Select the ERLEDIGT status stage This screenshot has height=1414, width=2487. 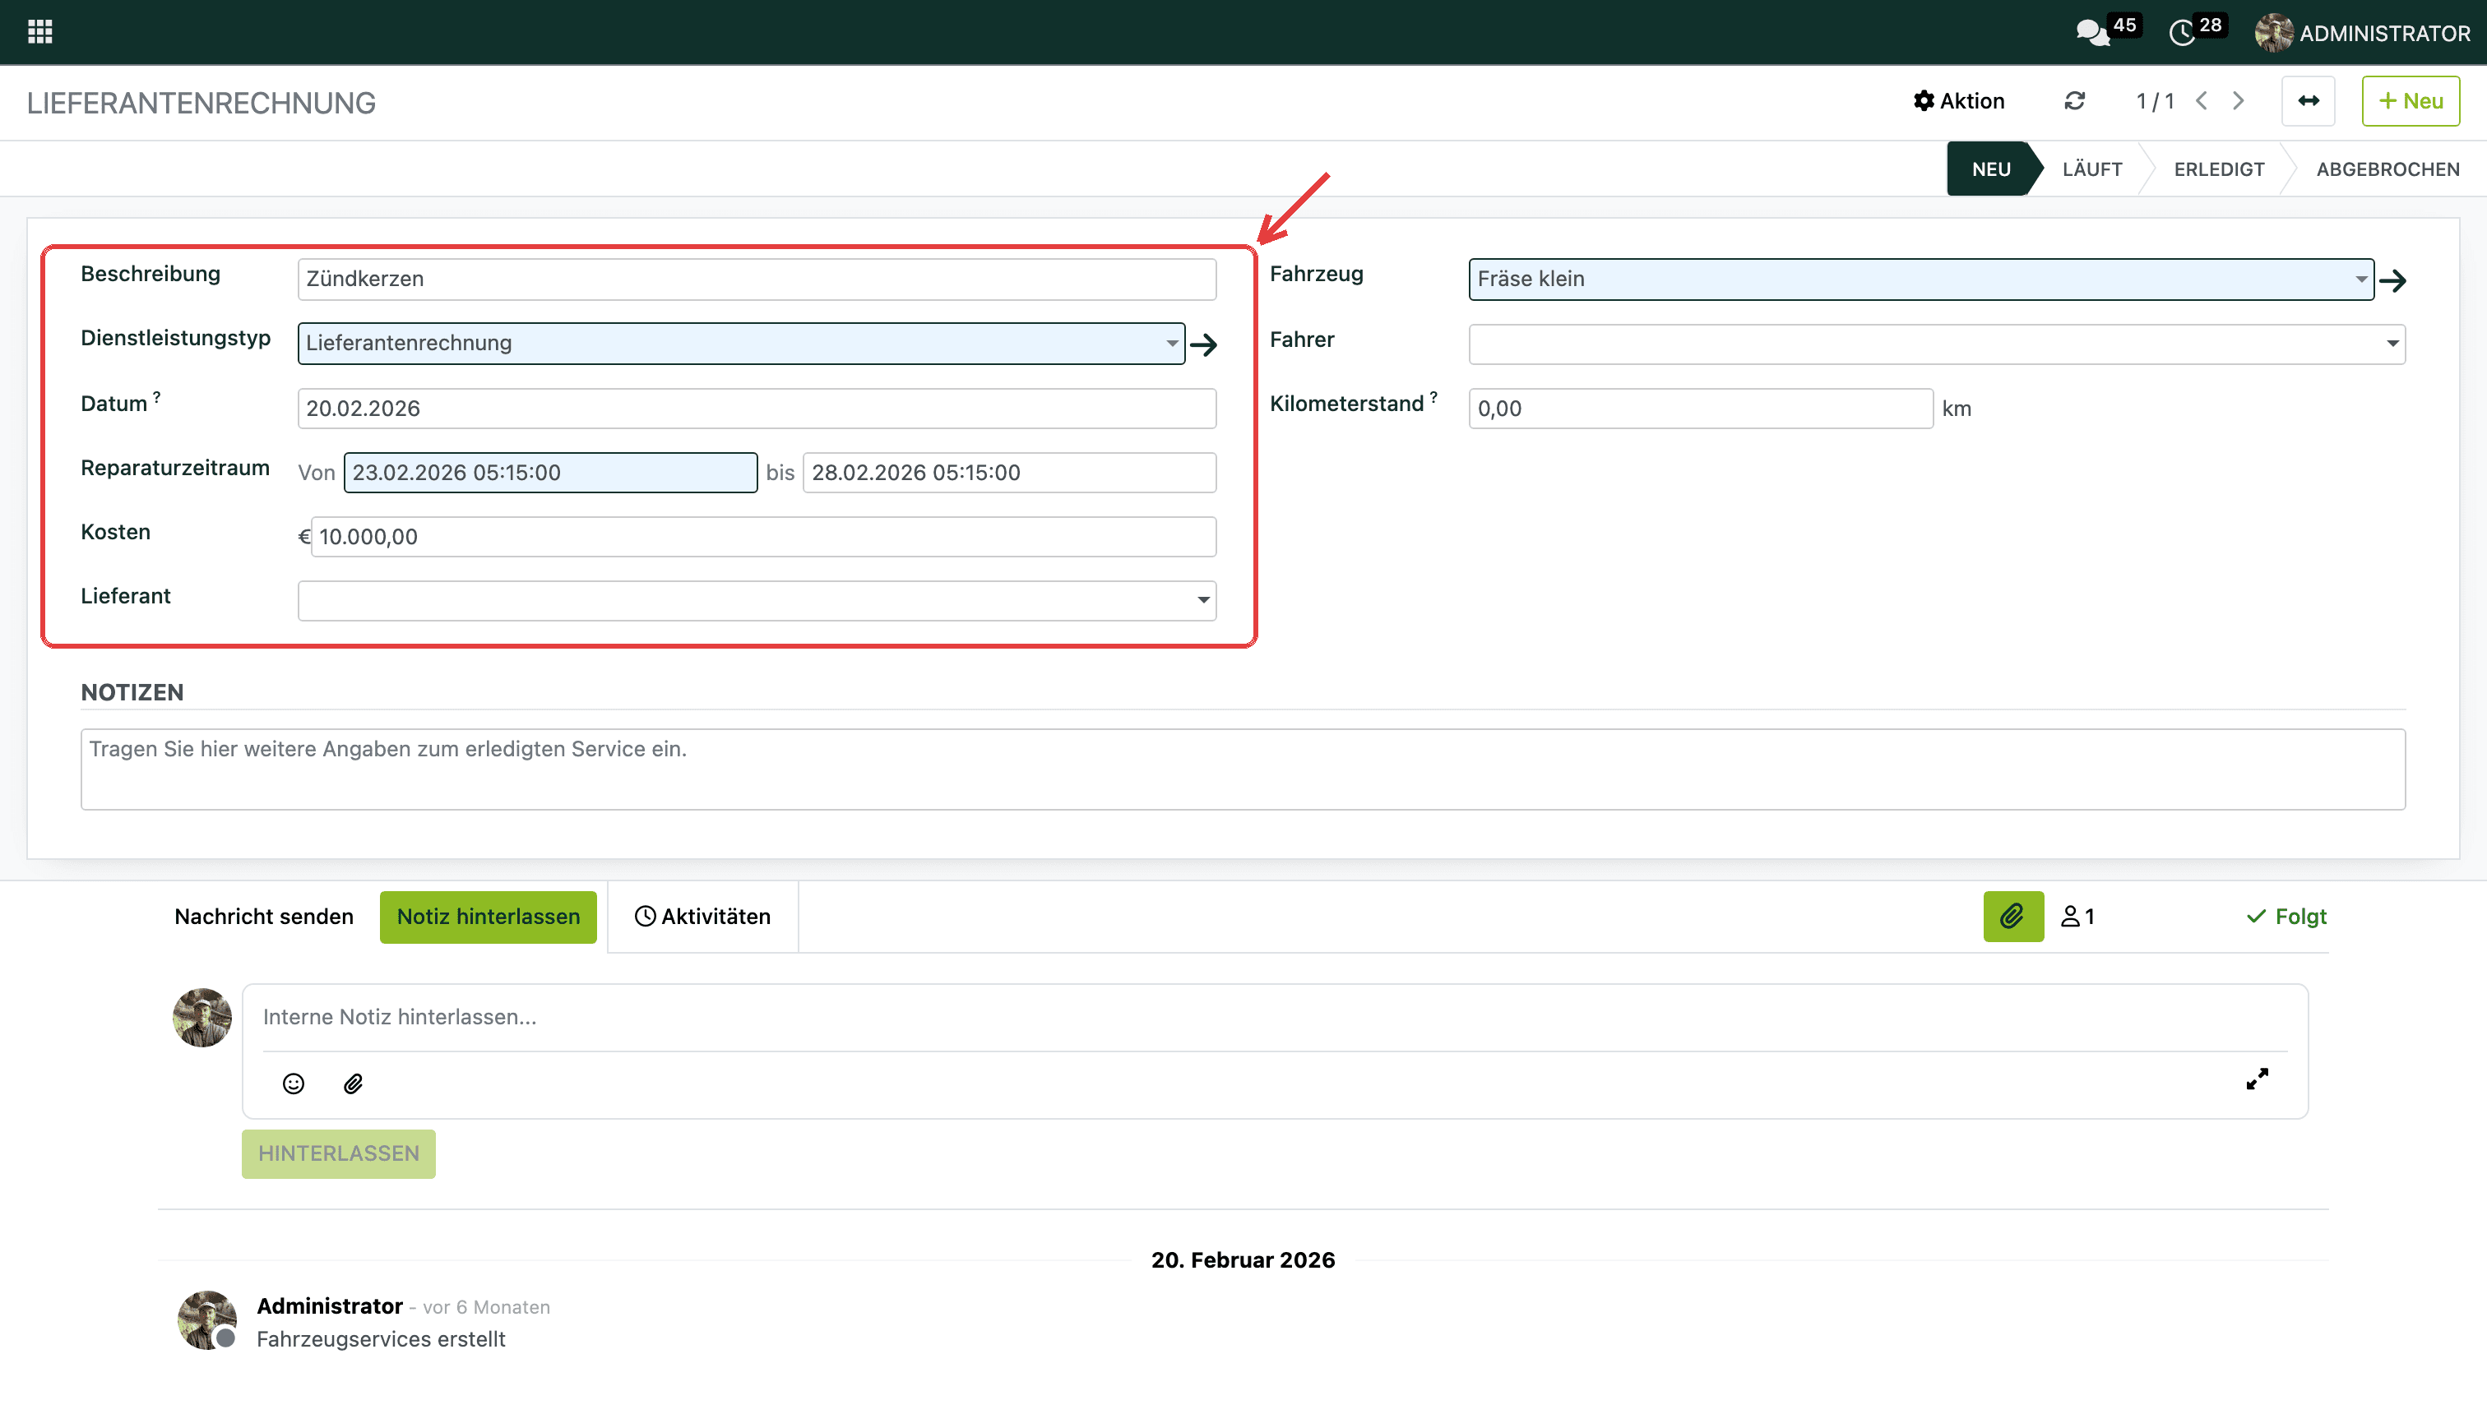coord(2219,169)
